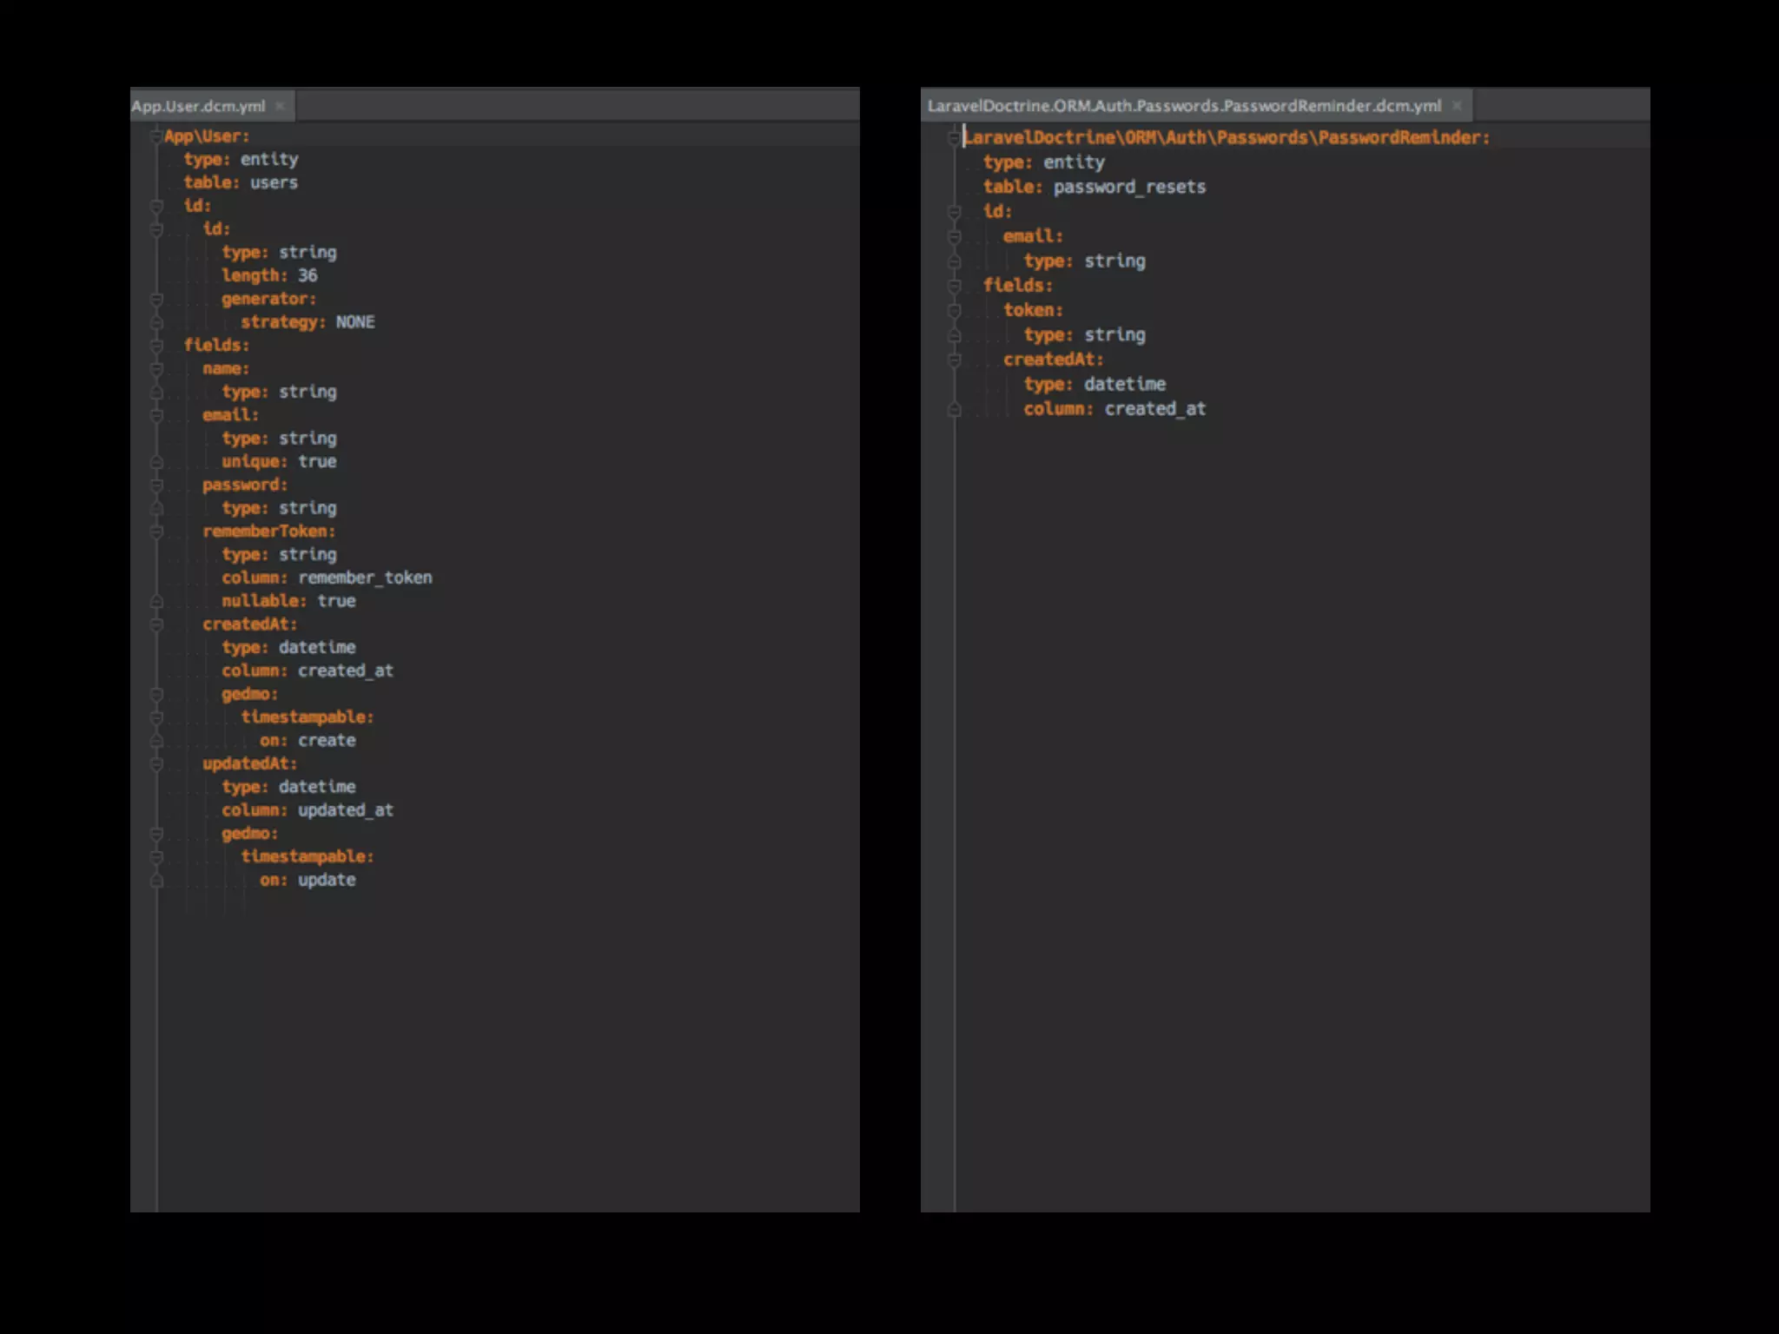This screenshot has width=1779, height=1334.
Task: Collapse the App\User root fold marker
Action: point(156,136)
